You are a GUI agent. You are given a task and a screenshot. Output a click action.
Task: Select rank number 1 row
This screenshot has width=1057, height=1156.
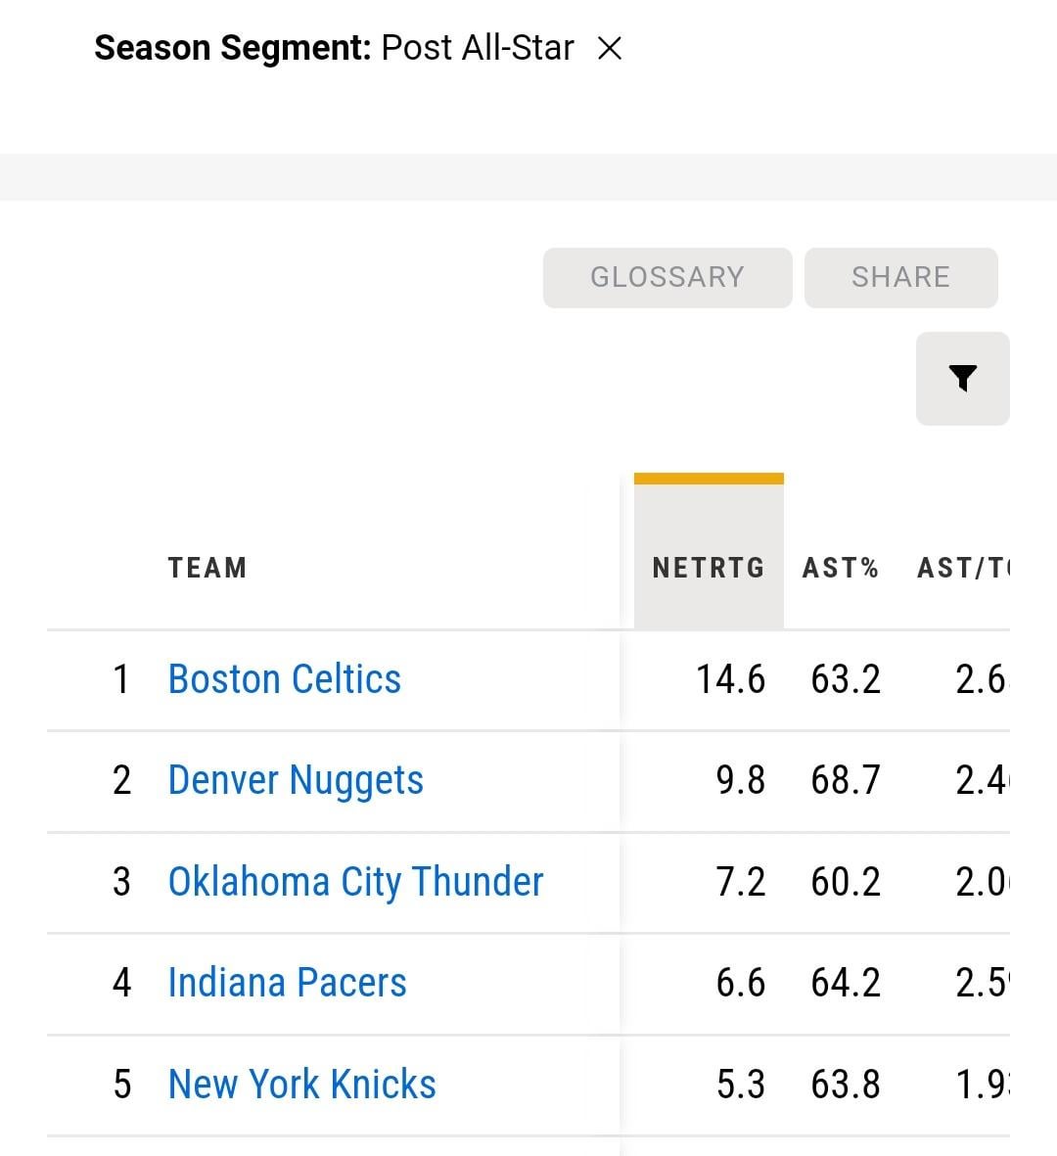[x=528, y=679]
